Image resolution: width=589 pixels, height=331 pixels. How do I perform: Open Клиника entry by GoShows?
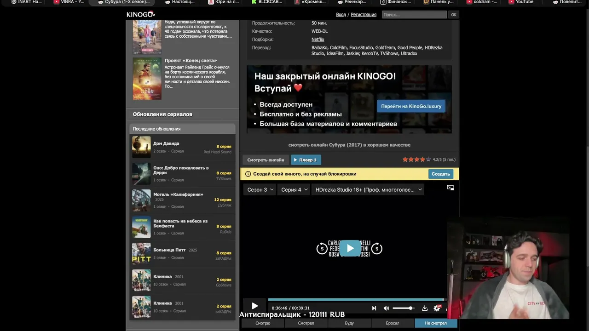point(183,280)
